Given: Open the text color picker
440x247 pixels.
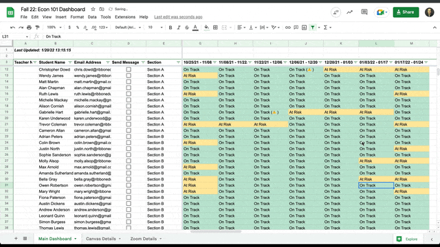Looking at the screenshot, I should (195, 27).
